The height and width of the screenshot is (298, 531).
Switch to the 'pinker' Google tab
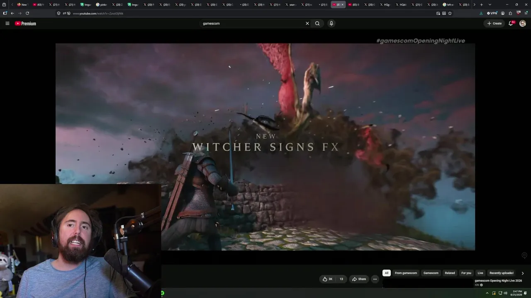click(x=102, y=5)
